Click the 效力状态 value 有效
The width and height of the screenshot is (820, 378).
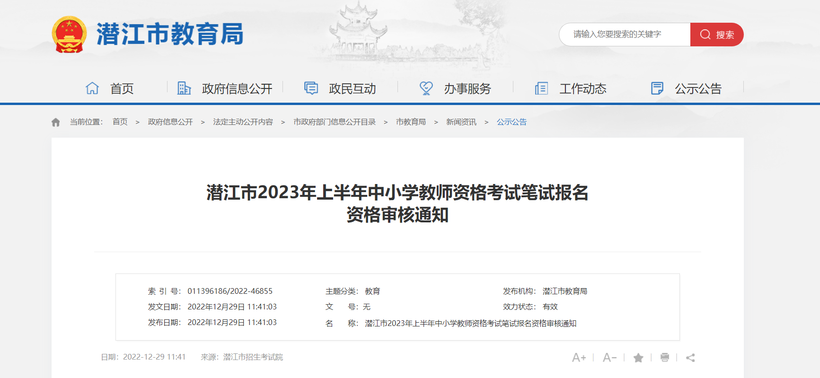[550, 307]
